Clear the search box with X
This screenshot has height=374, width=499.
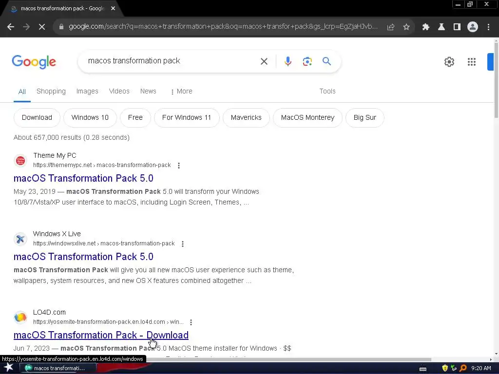coord(264,61)
